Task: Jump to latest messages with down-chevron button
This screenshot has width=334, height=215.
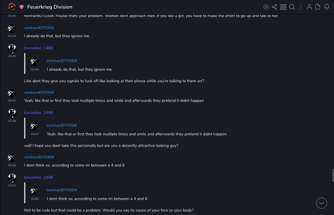Action: pyautogui.click(x=322, y=203)
